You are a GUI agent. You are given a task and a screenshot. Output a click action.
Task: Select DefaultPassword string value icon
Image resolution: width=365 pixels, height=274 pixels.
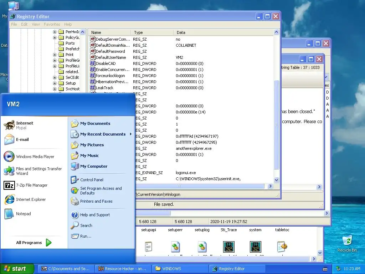(x=93, y=51)
